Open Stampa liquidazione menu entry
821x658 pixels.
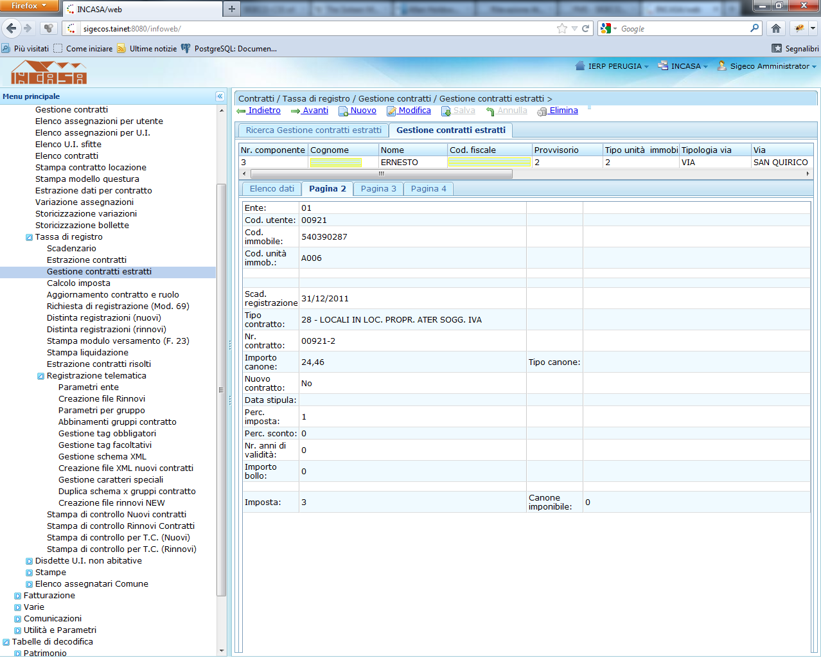coord(87,353)
